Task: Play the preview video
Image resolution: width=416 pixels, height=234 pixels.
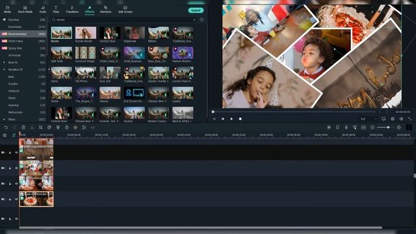Action: coord(231,119)
